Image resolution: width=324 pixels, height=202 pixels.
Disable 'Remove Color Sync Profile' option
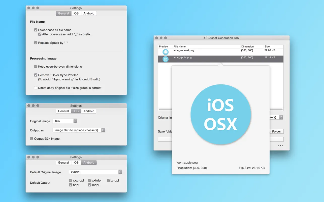(x=36, y=75)
